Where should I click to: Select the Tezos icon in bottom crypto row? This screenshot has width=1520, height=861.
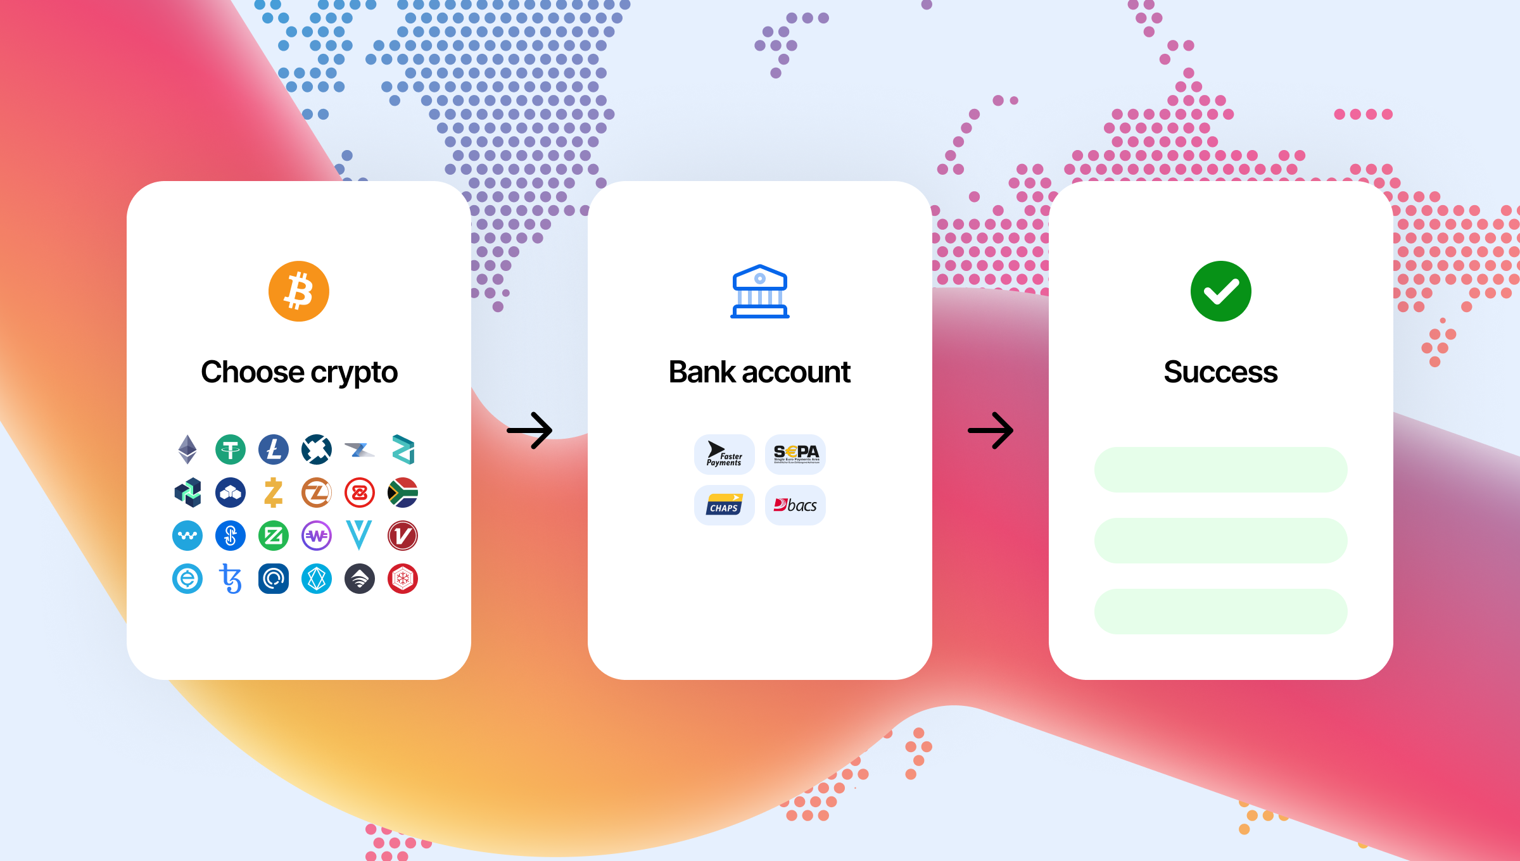click(x=229, y=578)
